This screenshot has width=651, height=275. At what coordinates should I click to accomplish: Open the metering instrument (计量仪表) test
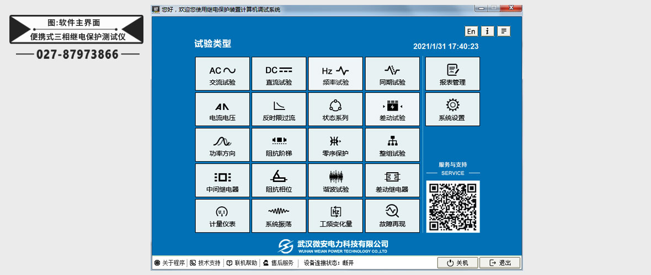tap(222, 216)
